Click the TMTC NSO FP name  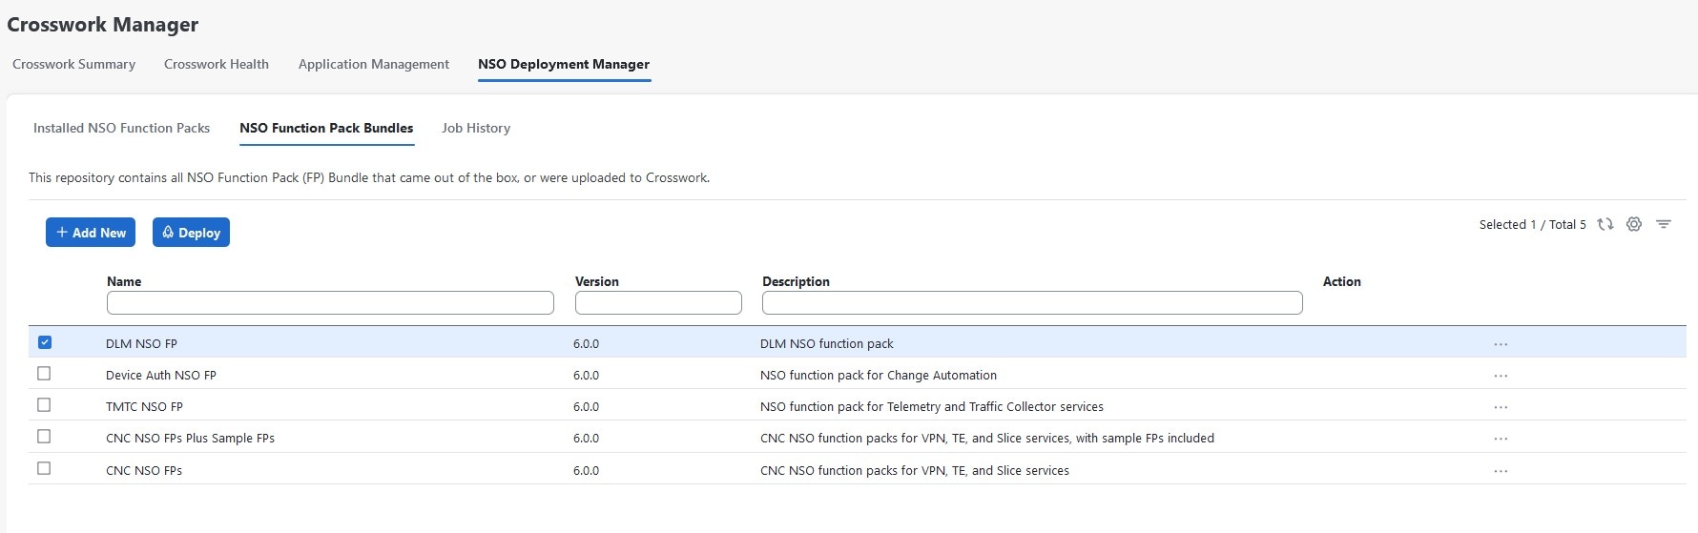click(144, 407)
